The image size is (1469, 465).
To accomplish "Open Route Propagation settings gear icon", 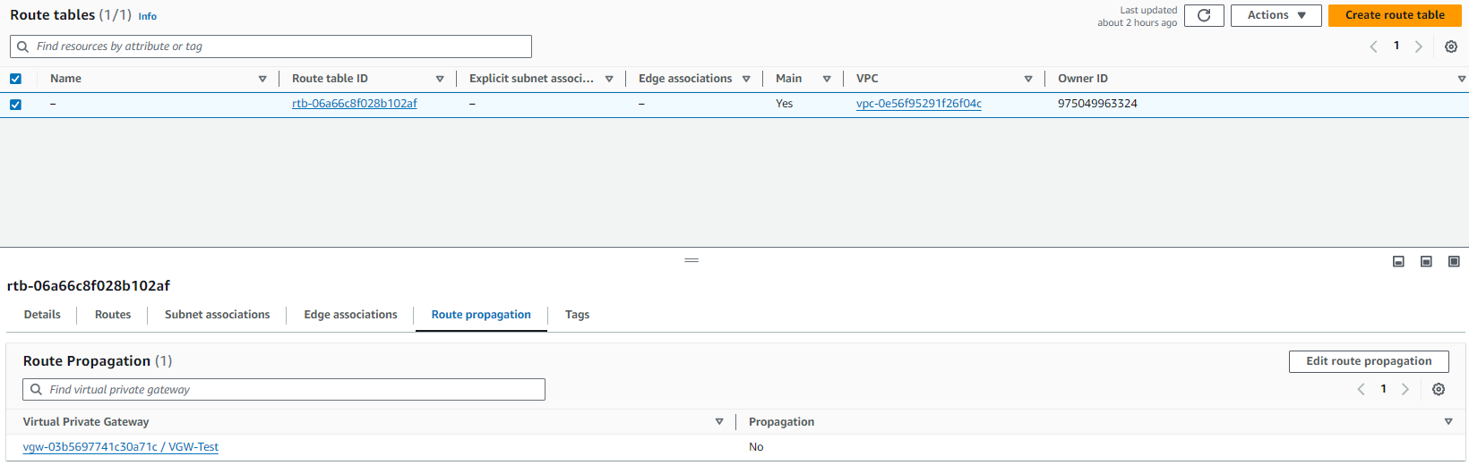I will [x=1439, y=389].
